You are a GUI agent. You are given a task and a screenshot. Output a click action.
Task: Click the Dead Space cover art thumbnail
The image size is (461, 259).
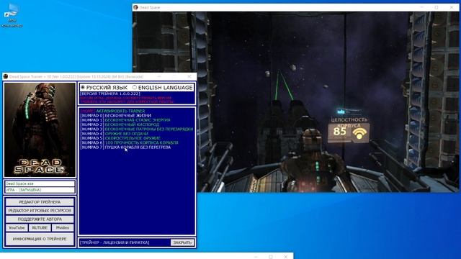[40, 129]
